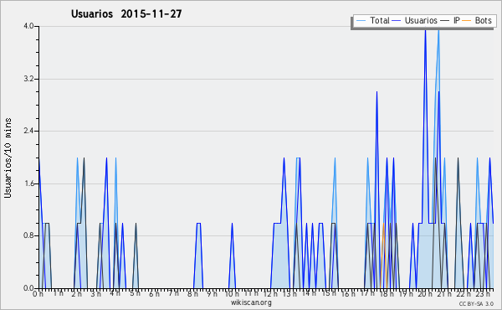The height and width of the screenshot is (310, 502).
Task: Click the '0 h' x-axis label
Action: (x=38, y=293)
